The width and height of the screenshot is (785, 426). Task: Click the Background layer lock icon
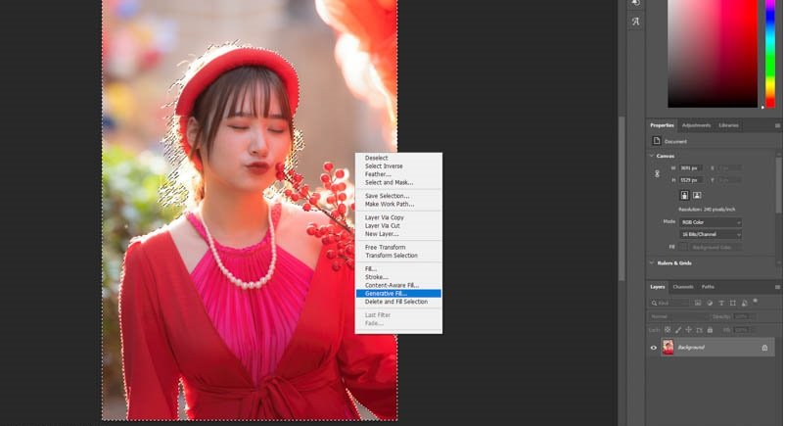point(764,348)
